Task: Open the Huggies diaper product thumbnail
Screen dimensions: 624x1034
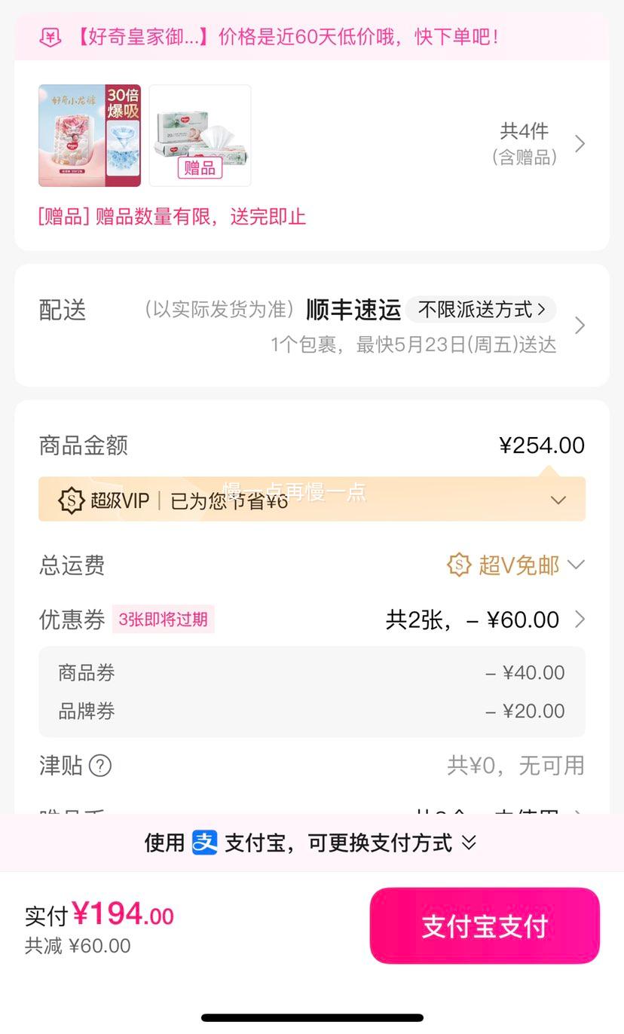Action: pos(90,136)
